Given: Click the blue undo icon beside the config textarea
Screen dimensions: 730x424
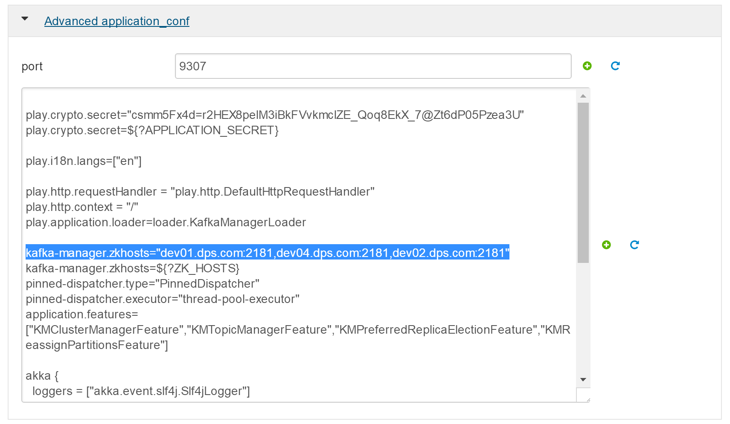Looking at the screenshot, I should 634,245.
